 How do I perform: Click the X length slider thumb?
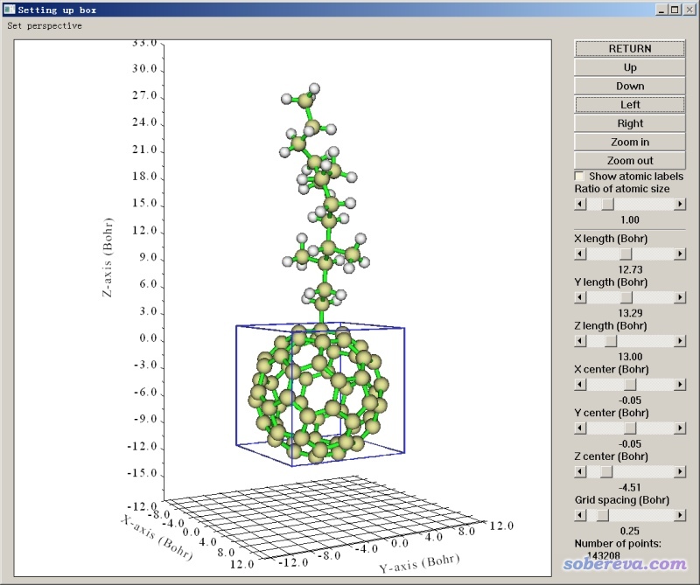pos(626,254)
